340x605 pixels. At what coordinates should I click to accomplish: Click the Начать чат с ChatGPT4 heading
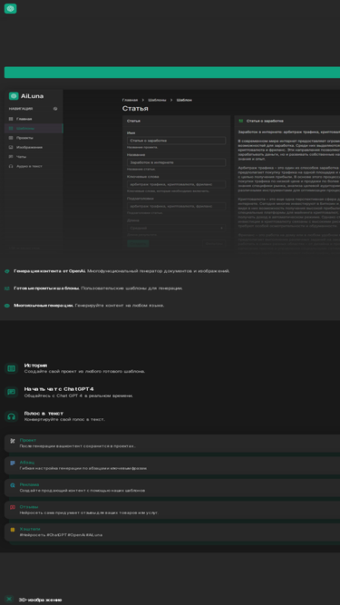tap(59, 389)
